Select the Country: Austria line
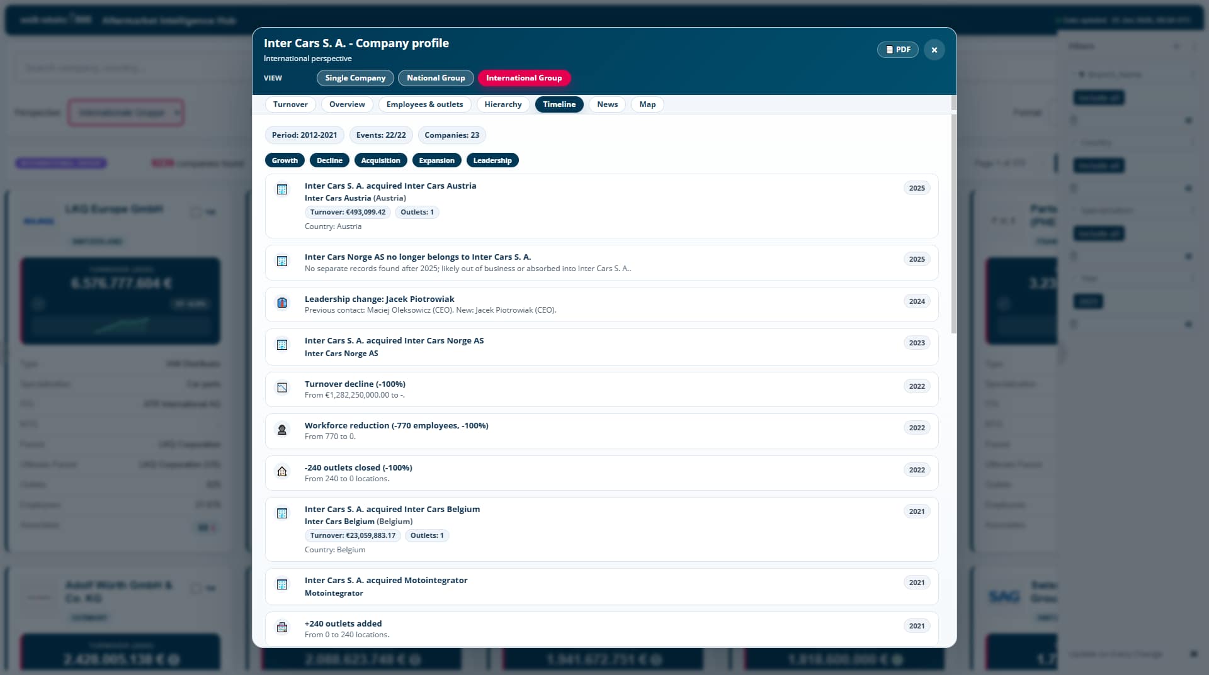 click(333, 226)
